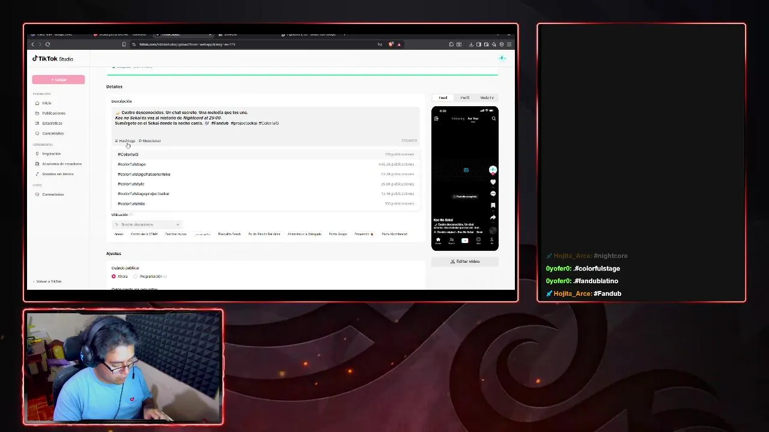Click the browser downloads icon
The width and height of the screenshot is (769, 432).
[x=471, y=44]
